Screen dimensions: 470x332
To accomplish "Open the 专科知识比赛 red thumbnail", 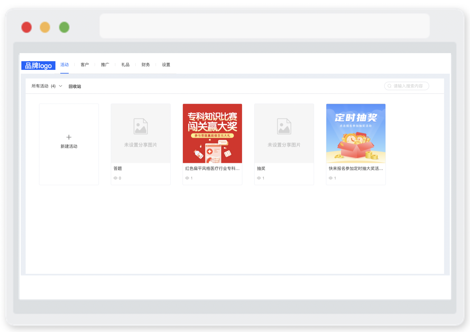I will (x=212, y=133).
